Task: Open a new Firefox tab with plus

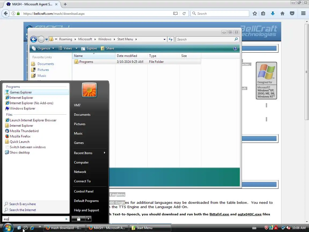Action: 65,4
